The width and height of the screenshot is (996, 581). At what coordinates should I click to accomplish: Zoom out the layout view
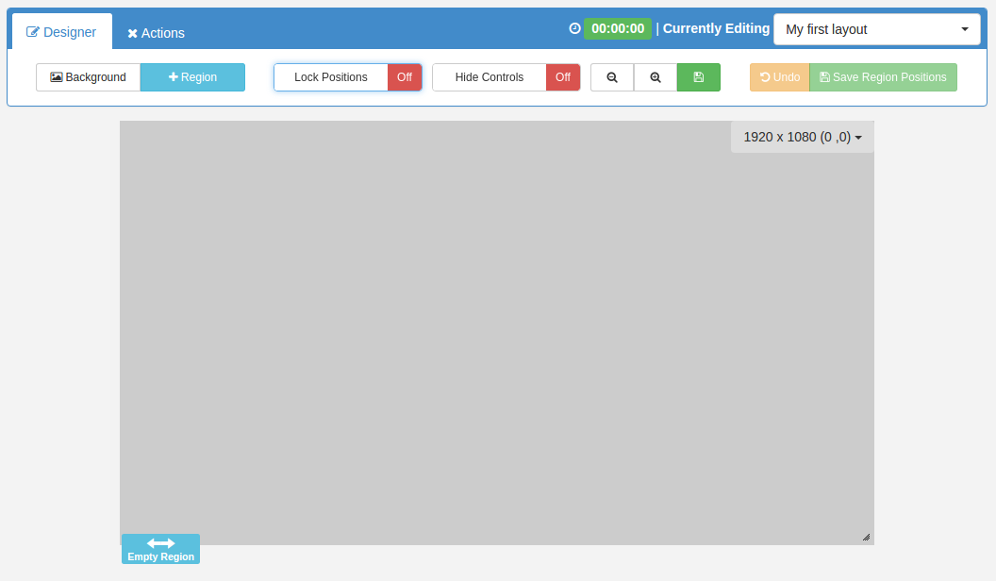point(612,77)
